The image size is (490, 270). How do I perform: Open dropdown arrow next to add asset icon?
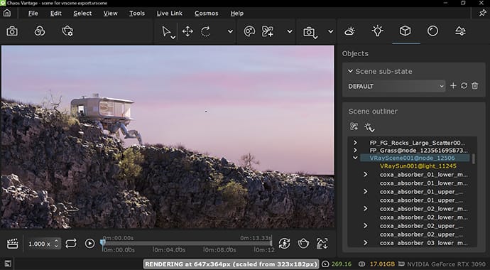click(290, 31)
